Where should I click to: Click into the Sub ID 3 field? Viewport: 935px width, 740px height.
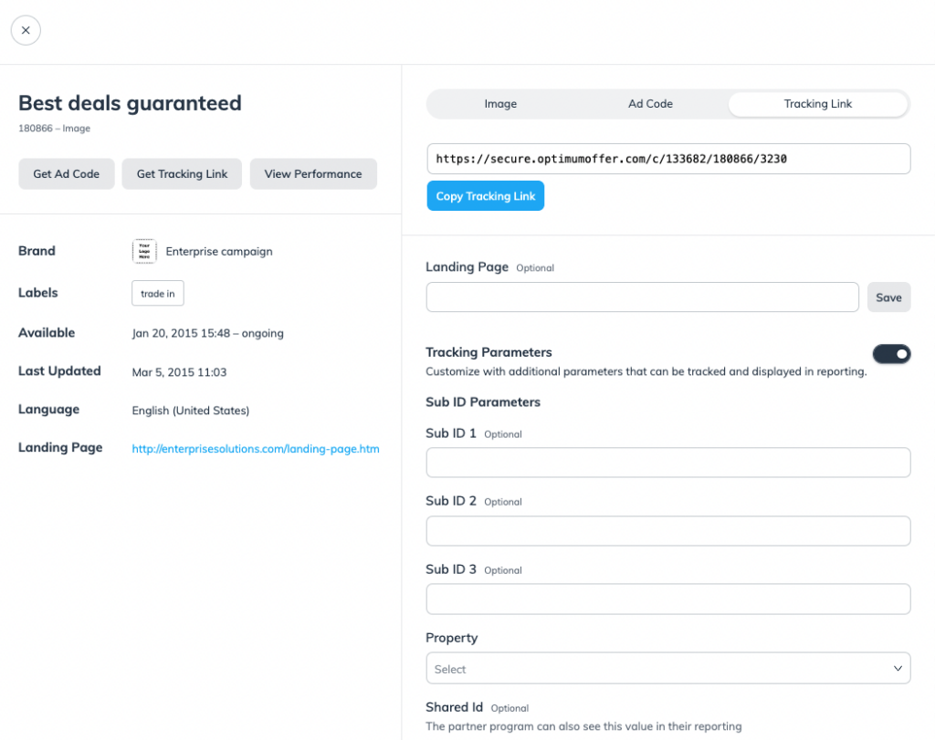tap(667, 599)
